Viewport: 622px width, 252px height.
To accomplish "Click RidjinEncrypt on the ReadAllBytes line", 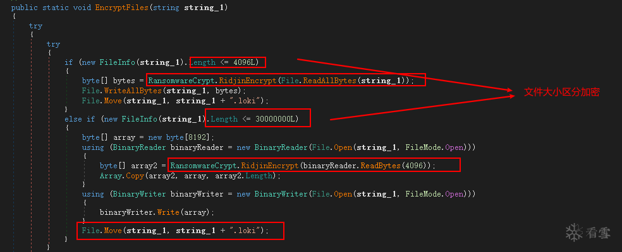I will [248, 81].
